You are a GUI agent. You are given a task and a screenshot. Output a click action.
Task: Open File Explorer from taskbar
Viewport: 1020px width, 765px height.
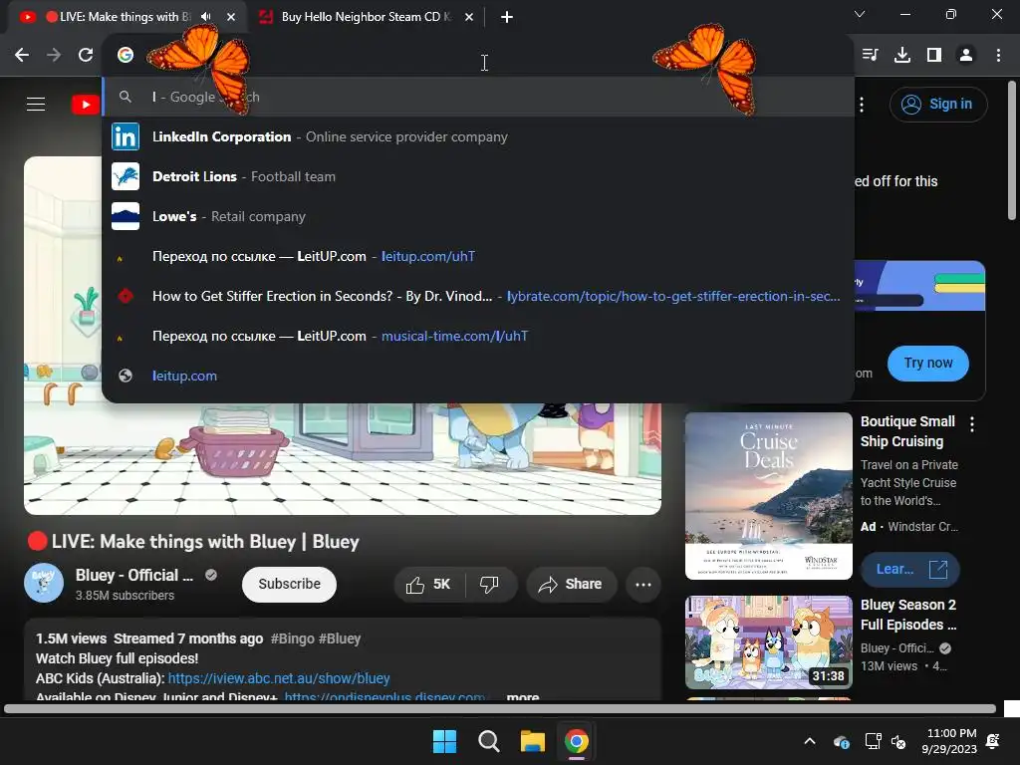tap(532, 741)
